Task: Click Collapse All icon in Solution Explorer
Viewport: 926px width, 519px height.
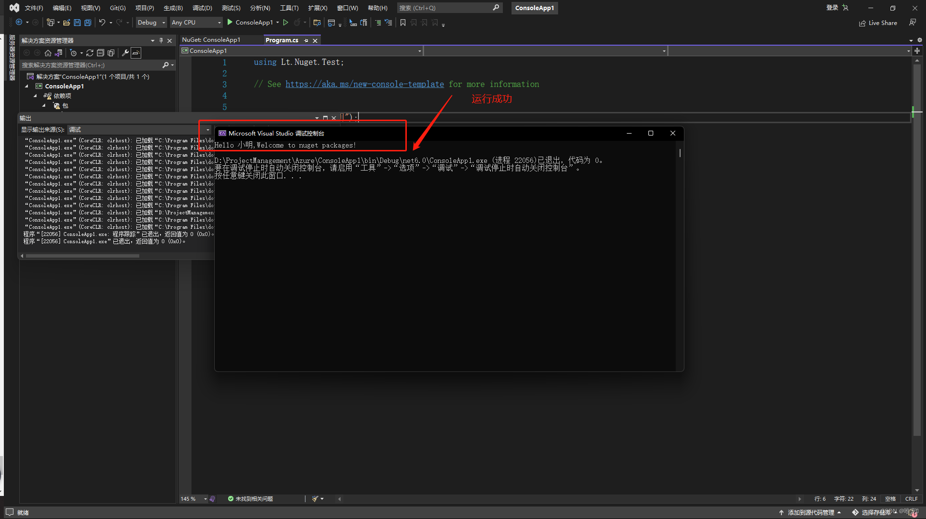Action: (100, 53)
